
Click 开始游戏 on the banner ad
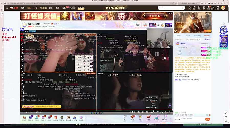tap(155, 16)
